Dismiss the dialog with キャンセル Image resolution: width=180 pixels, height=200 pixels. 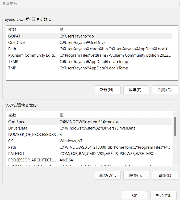click(x=164, y=195)
